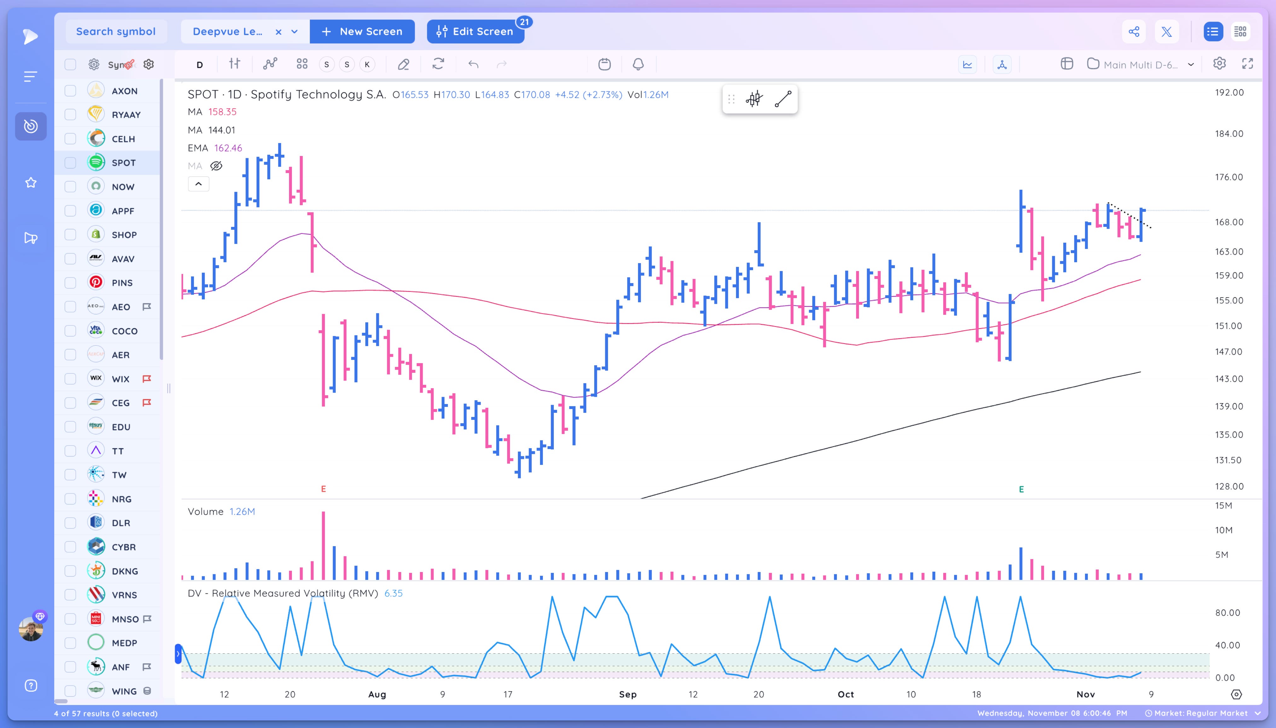
Task: Toggle the select-all checkbox in list header
Action: click(71, 65)
